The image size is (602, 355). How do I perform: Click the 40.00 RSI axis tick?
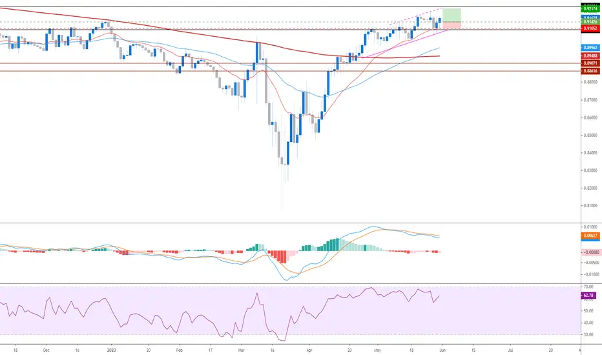pyautogui.click(x=588, y=323)
